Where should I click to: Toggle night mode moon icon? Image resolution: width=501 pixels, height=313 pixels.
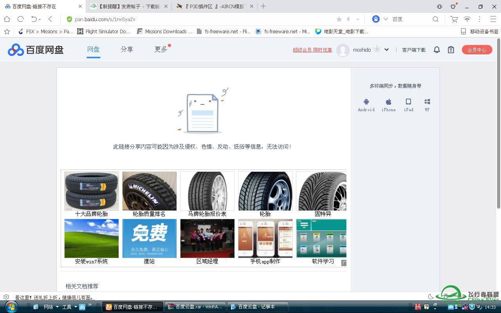click(x=431, y=297)
